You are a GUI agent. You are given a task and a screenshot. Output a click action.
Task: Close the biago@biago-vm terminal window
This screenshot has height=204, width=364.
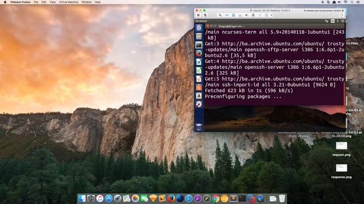coord(208,26)
